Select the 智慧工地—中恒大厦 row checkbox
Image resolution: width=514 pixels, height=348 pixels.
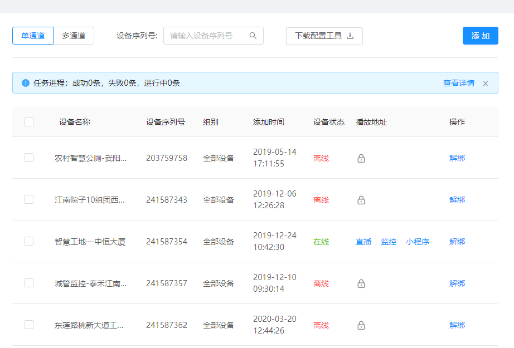(29, 241)
